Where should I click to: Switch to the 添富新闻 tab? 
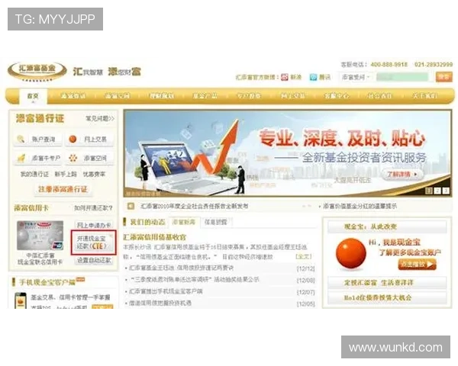tap(184, 222)
